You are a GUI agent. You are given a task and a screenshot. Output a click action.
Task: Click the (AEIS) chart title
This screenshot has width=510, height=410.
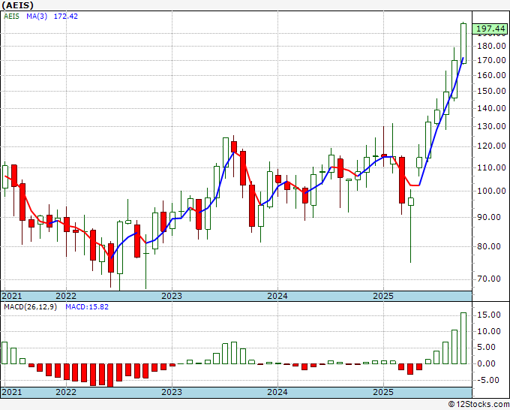pos(17,5)
